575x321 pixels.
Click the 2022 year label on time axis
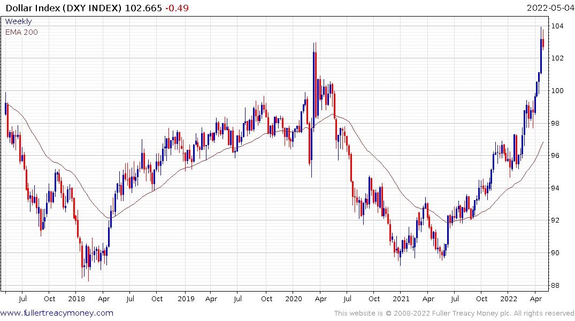[x=509, y=299]
